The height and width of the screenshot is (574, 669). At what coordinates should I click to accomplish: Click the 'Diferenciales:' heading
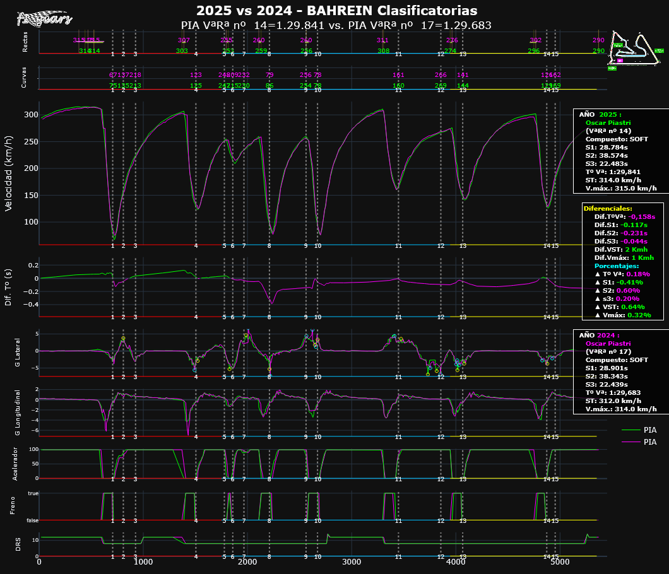pyautogui.click(x=608, y=209)
